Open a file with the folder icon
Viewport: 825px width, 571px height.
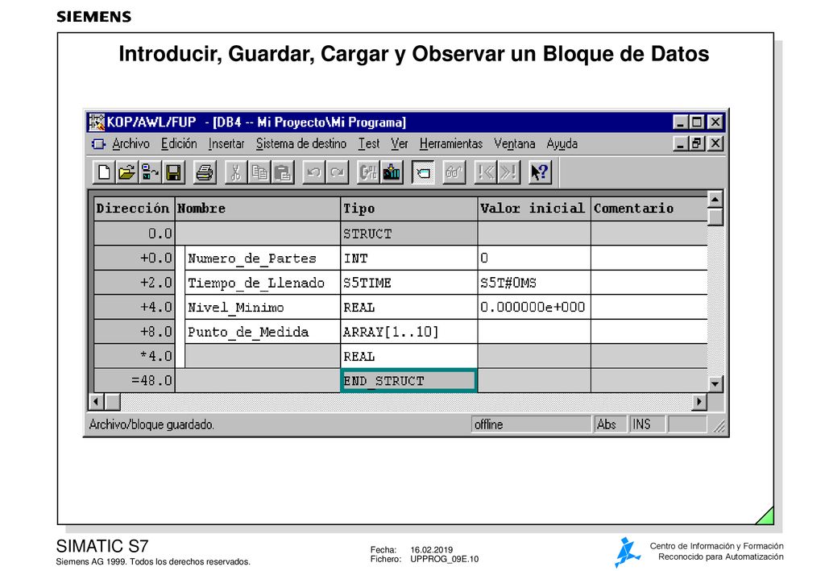click(x=126, y=172)
